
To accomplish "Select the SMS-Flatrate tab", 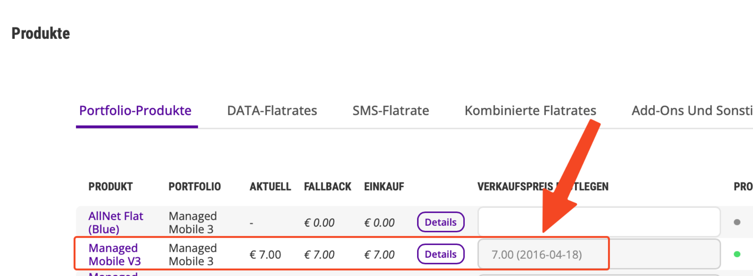I will [x=390, y=111].
